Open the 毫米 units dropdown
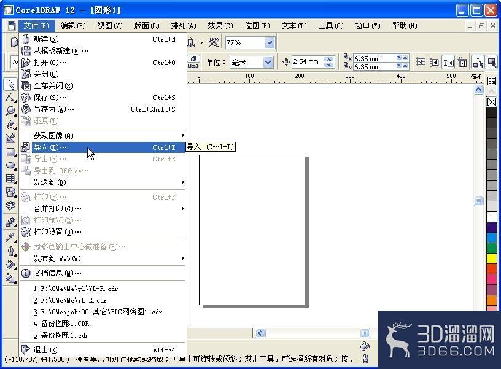The image size is (501, 369). point(268,62)
